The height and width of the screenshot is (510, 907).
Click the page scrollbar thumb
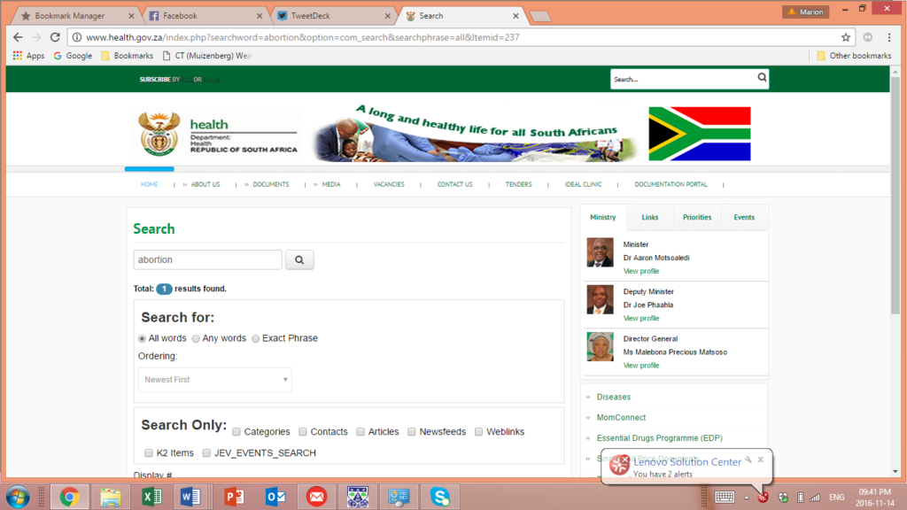pyautogui.click(x=895, y=197)
